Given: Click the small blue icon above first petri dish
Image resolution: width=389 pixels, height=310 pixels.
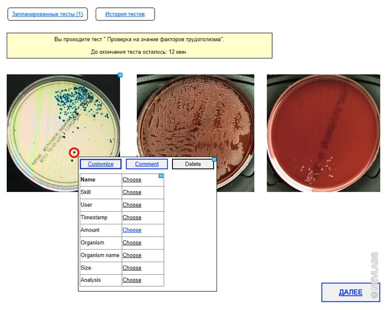Looking at the screenshot, I should [x=120, y=75].
